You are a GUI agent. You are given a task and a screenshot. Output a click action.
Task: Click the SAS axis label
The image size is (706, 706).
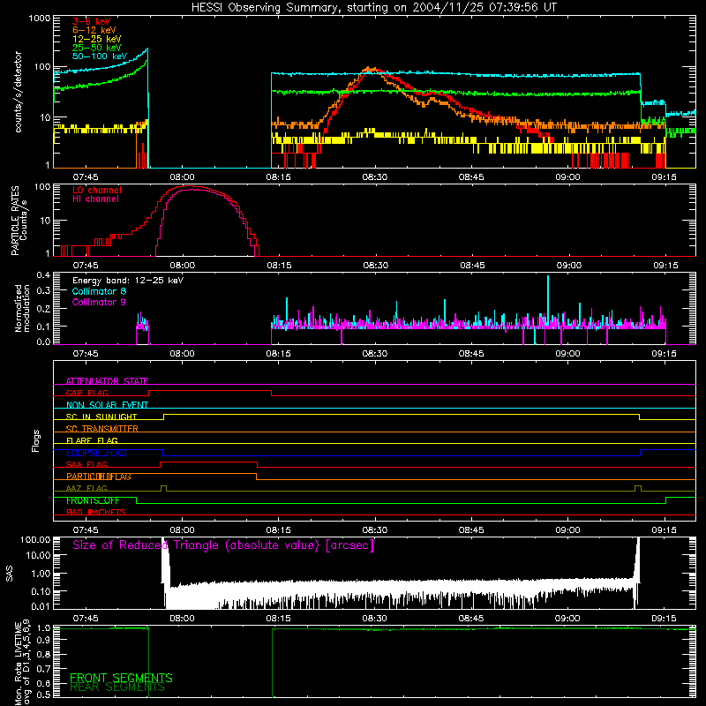9,574
